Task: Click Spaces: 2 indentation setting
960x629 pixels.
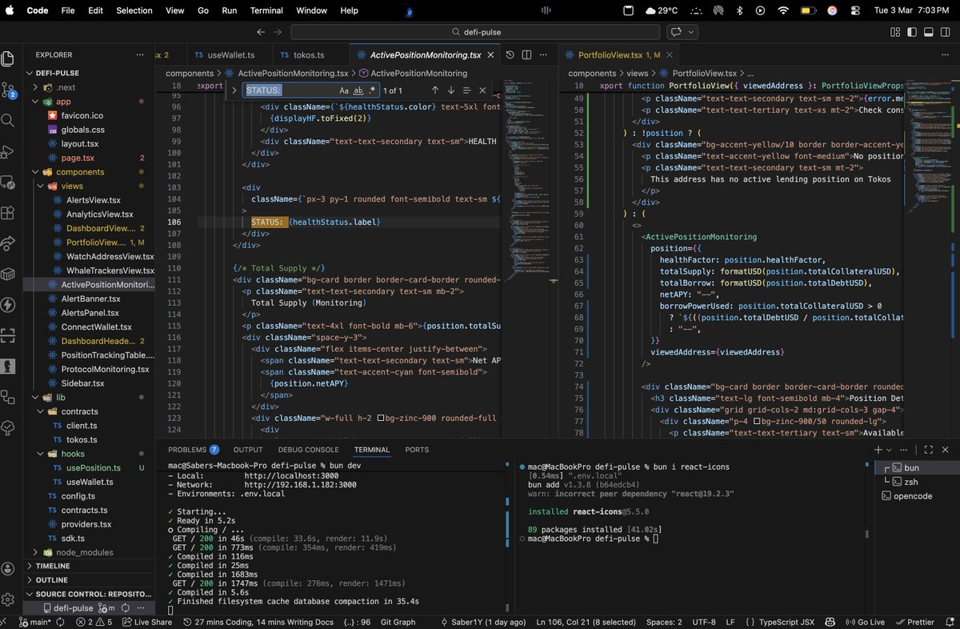Action: pyautogui.click(x=664, y=622)
